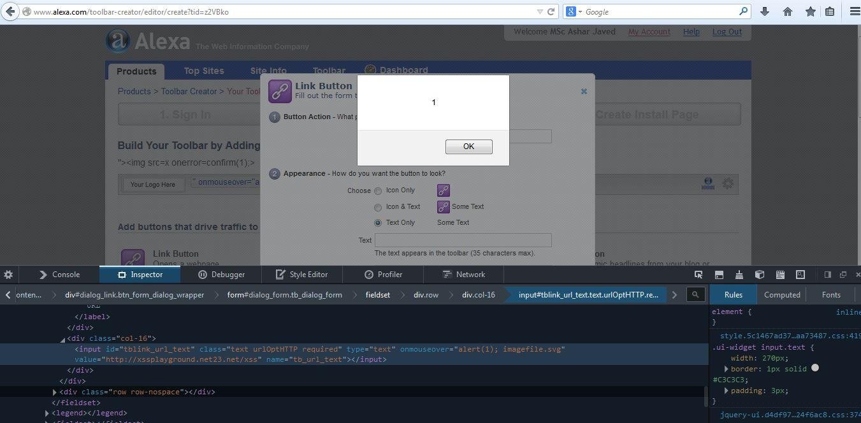Switch to the Console tab
This screenshot has height=423, width=861.
59,275
